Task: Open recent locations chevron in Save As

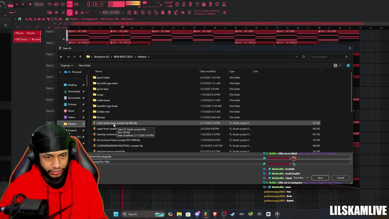Action: tap(74, 57)
